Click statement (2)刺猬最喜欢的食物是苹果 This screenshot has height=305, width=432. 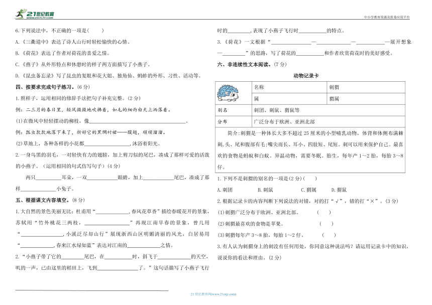(x=251, y=224)
